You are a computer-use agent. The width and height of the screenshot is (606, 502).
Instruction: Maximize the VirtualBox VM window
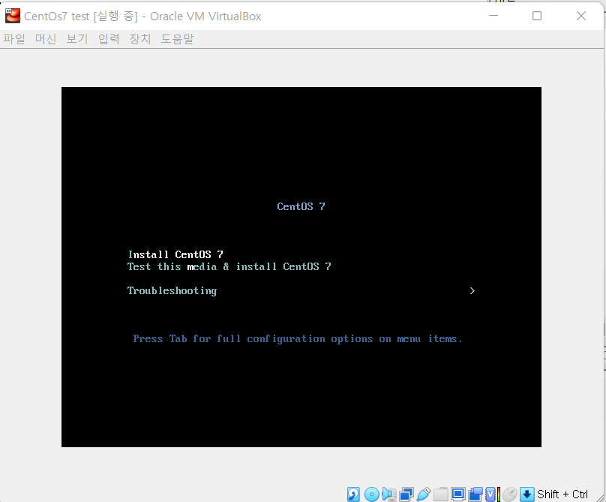point(537,16)
